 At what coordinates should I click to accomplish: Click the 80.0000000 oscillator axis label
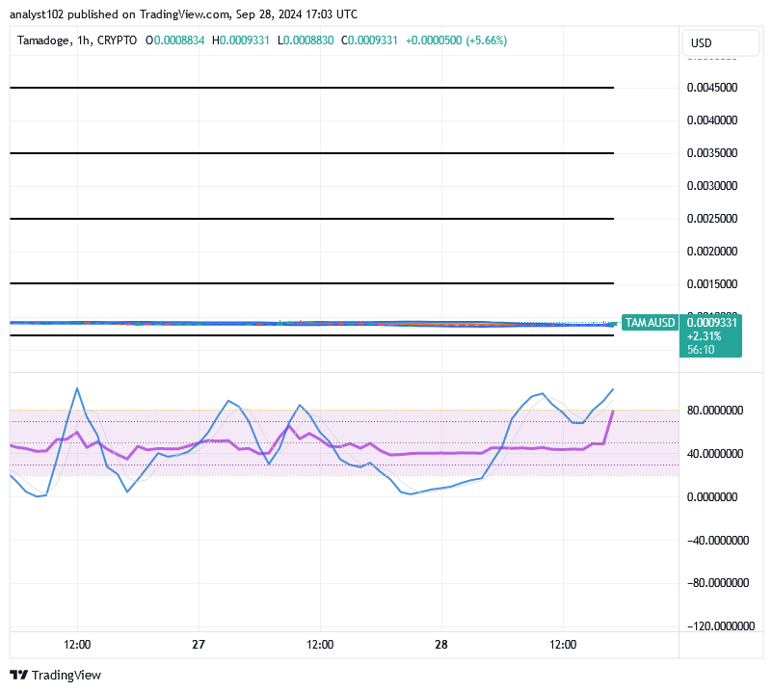[x=717, y=411]
